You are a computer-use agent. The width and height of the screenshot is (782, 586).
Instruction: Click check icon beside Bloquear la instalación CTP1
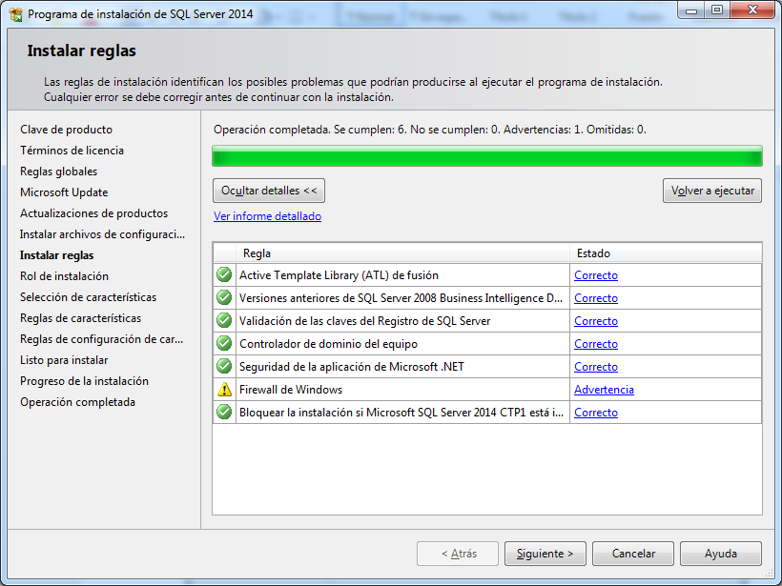(224, 412)
